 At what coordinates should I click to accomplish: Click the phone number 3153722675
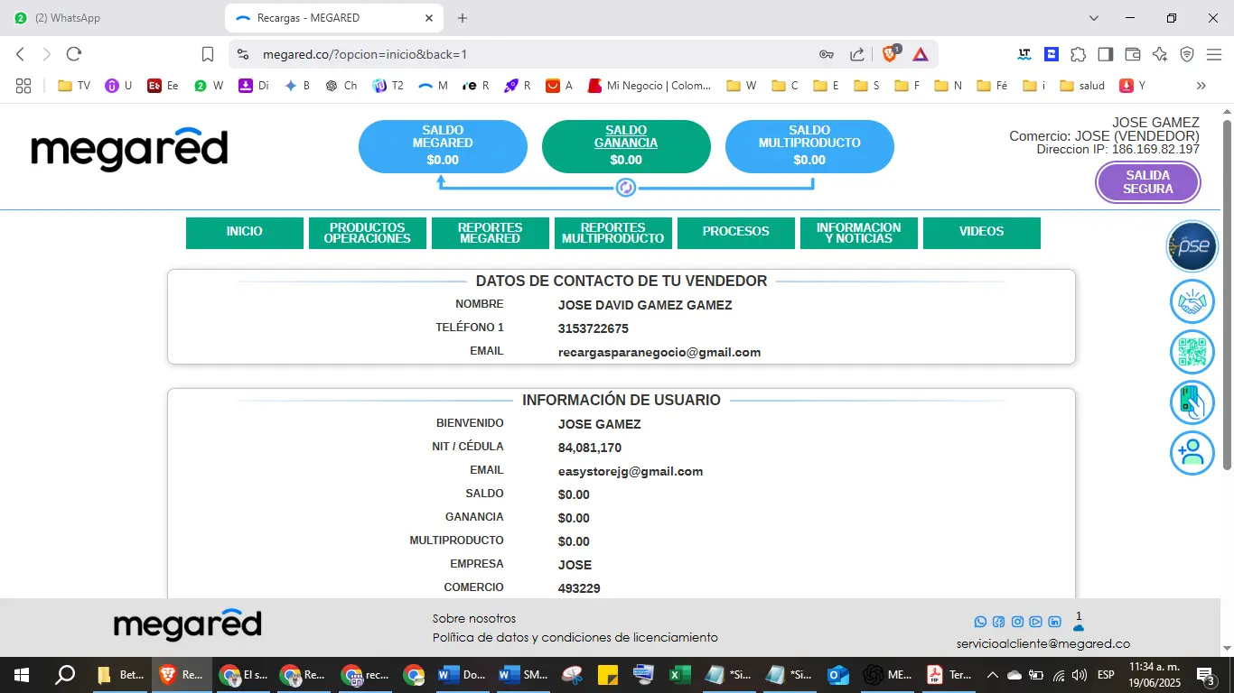pos(594,329)
